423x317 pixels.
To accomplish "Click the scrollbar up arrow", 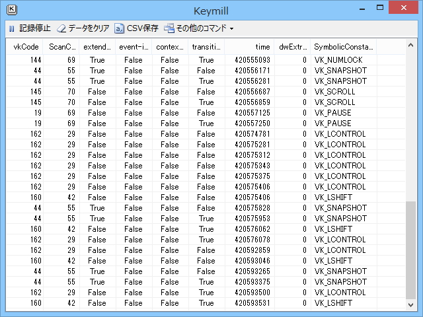I will [x=410, y=45].
